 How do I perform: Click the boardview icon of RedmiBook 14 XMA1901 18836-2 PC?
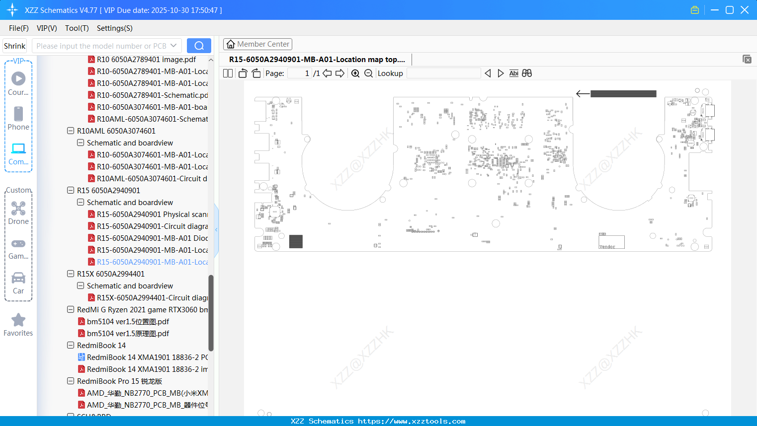[82, 357]
